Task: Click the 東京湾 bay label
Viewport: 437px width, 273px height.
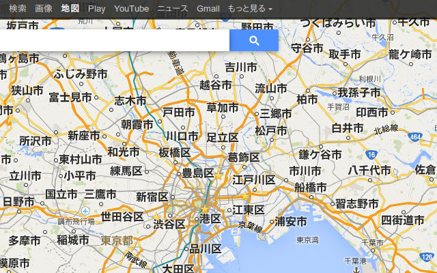Action: pyautogui.click(x=307, y=240)
